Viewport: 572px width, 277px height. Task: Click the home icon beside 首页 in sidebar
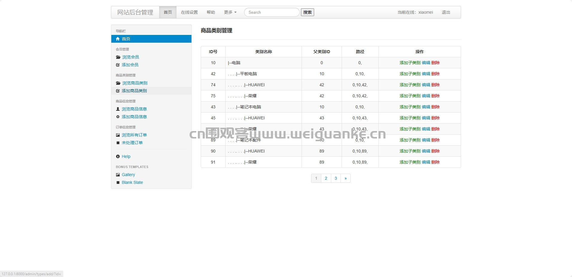(x=118, y=39)
